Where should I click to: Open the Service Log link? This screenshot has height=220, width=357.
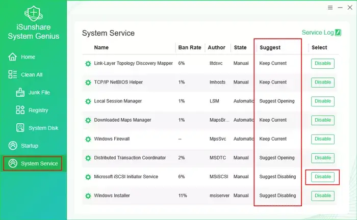click(x=318, y=33)
